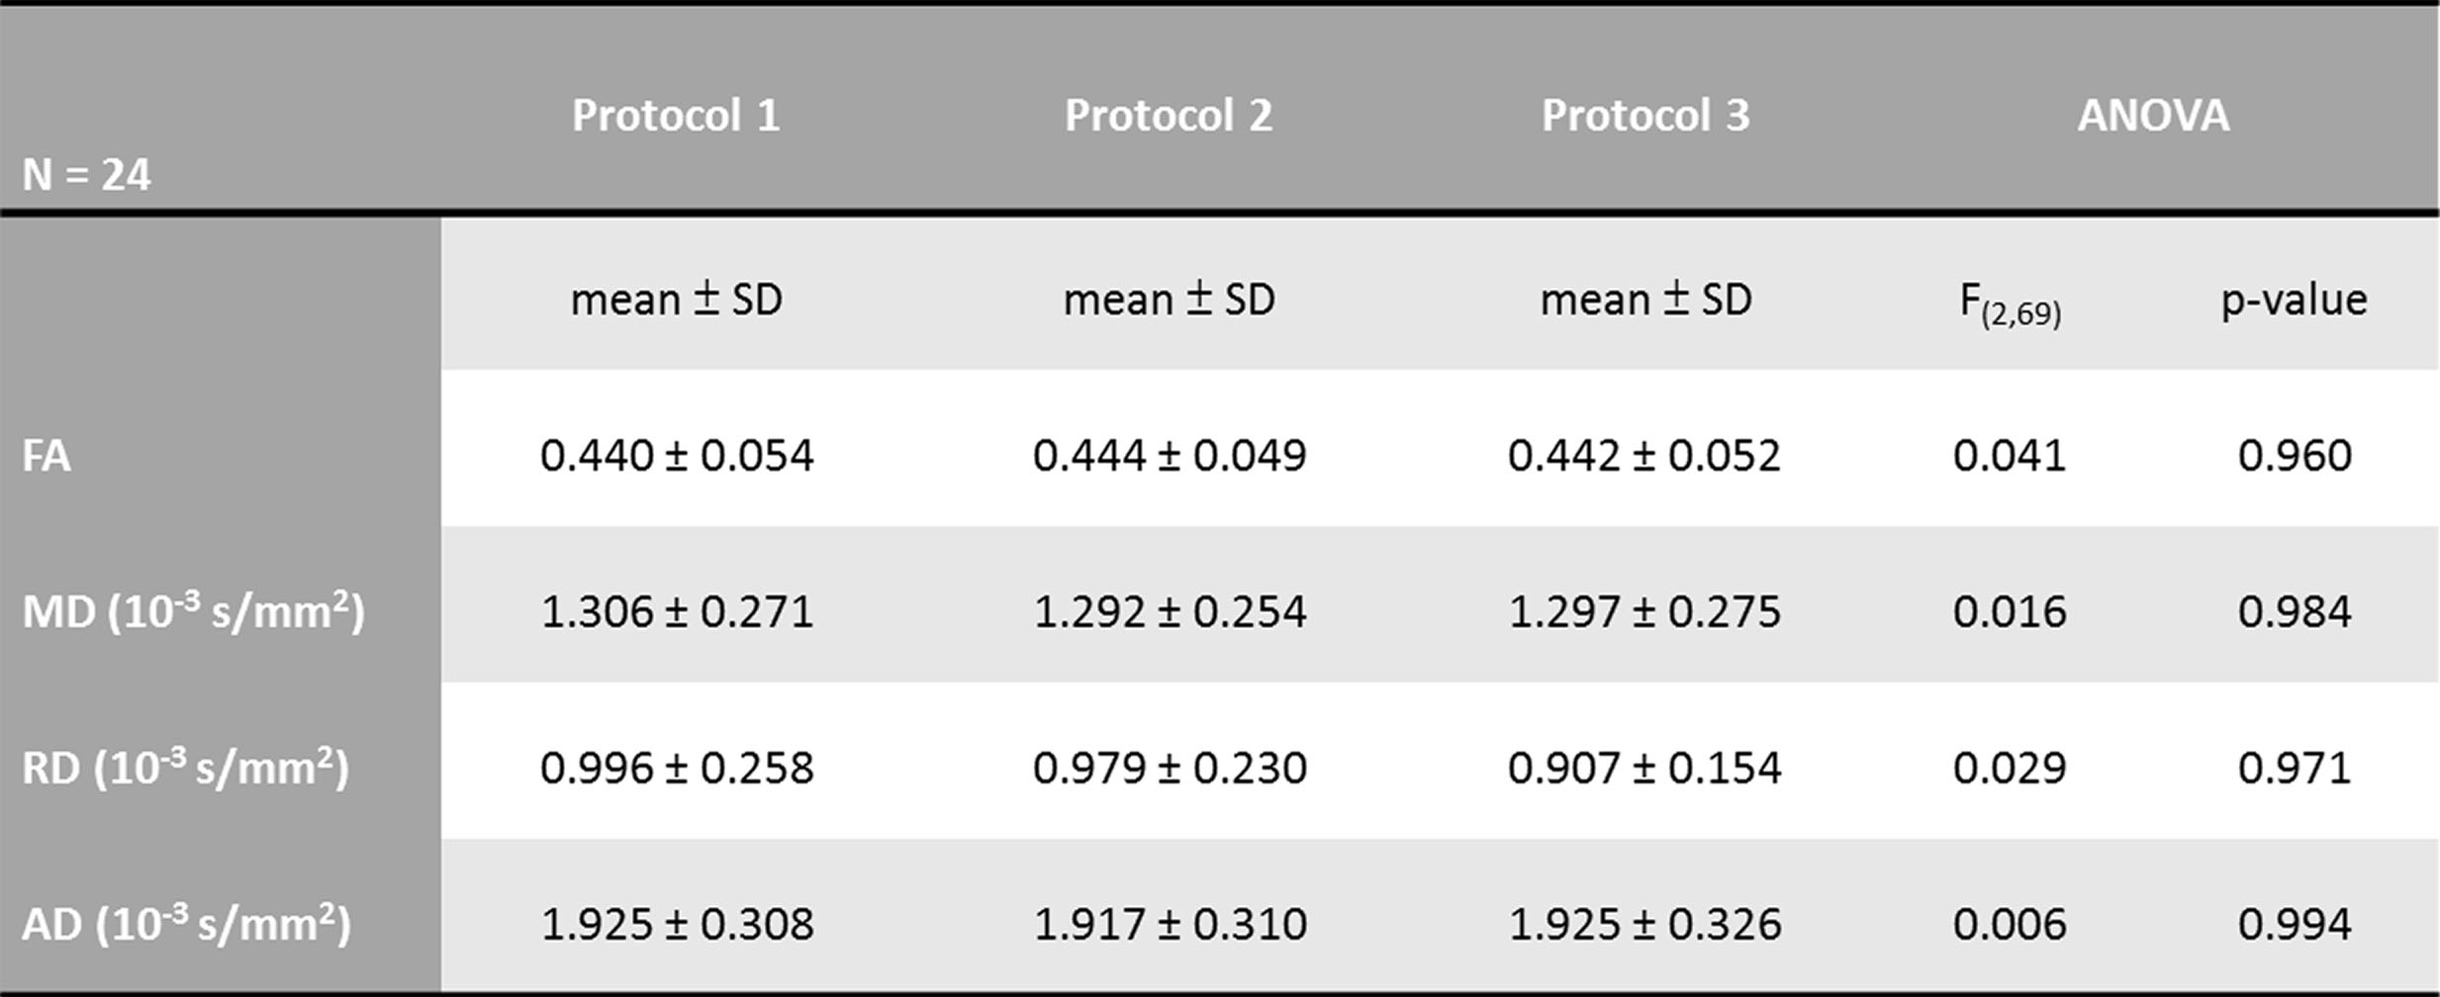The height and width of the screenshot is (997, 2440).
Task: Select the p-value 0.984 cell
Action: tap(2294, 611)
